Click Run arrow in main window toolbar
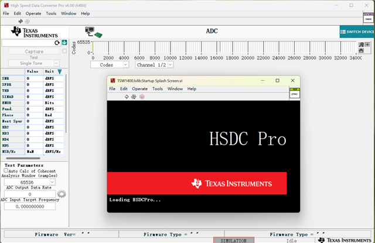The height and width of the screenshot is (243, 375). click(21, 21)
